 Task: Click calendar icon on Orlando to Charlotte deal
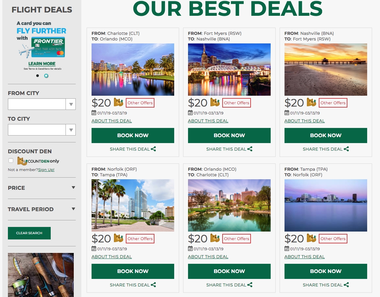[x=190, y=248]
